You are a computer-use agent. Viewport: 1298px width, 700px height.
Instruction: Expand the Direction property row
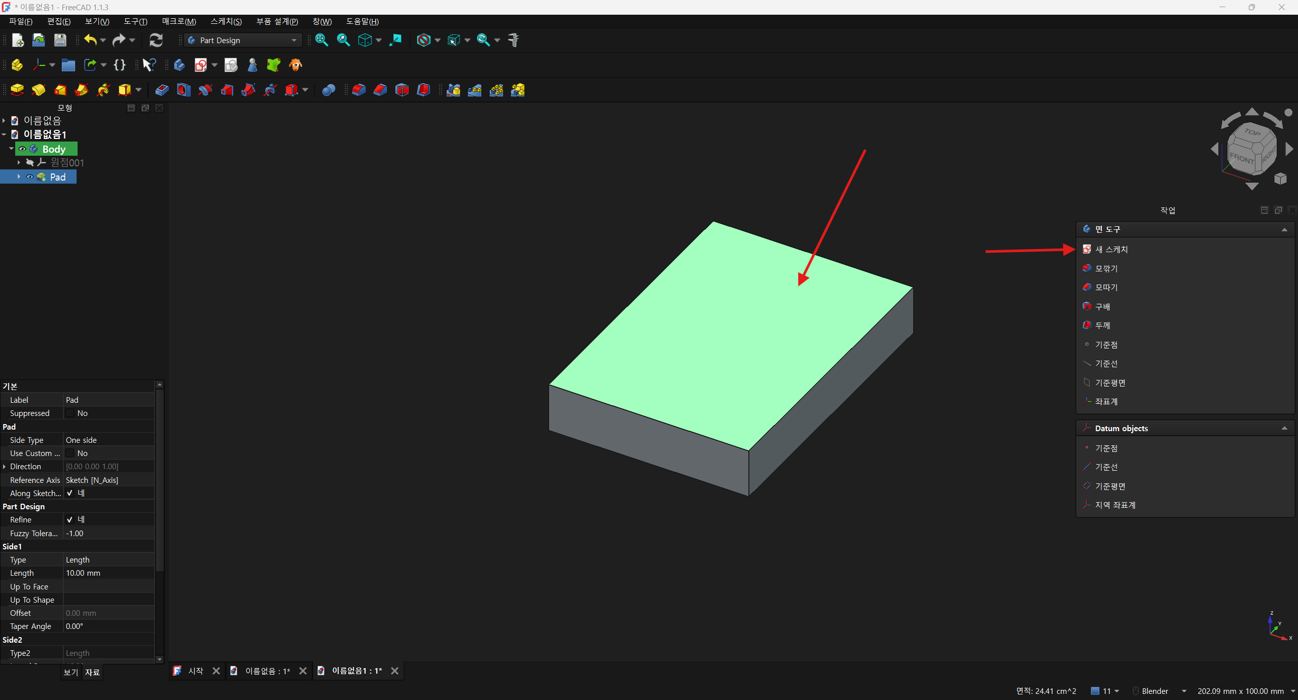[x=5, y=466]
